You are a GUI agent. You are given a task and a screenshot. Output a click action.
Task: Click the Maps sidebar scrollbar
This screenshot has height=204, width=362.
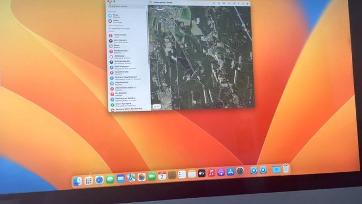[x=148, y=37]
